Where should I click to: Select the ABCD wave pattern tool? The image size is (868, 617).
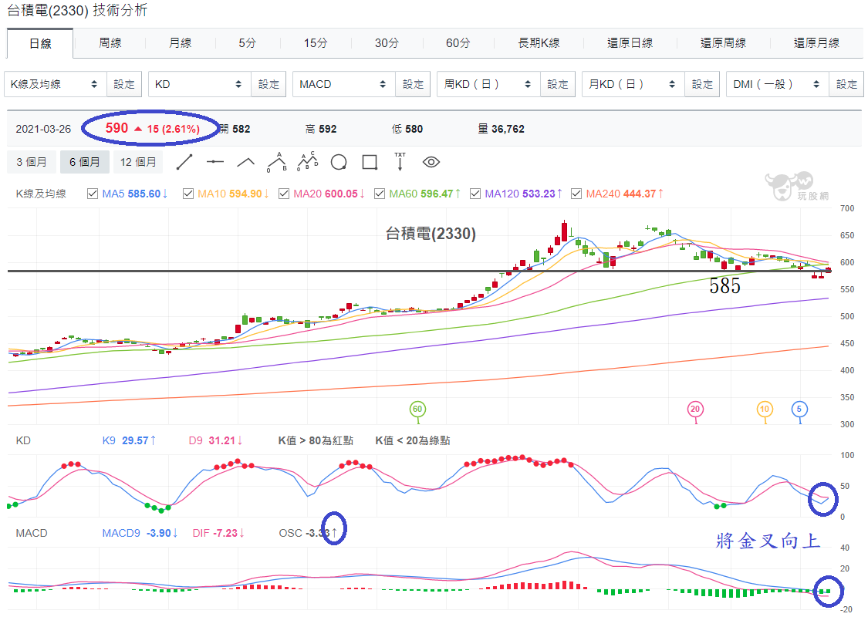[308, 161]
